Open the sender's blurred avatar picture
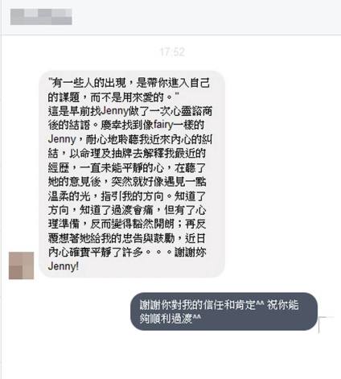The image size is (341, 379). [x=22, y=266]
